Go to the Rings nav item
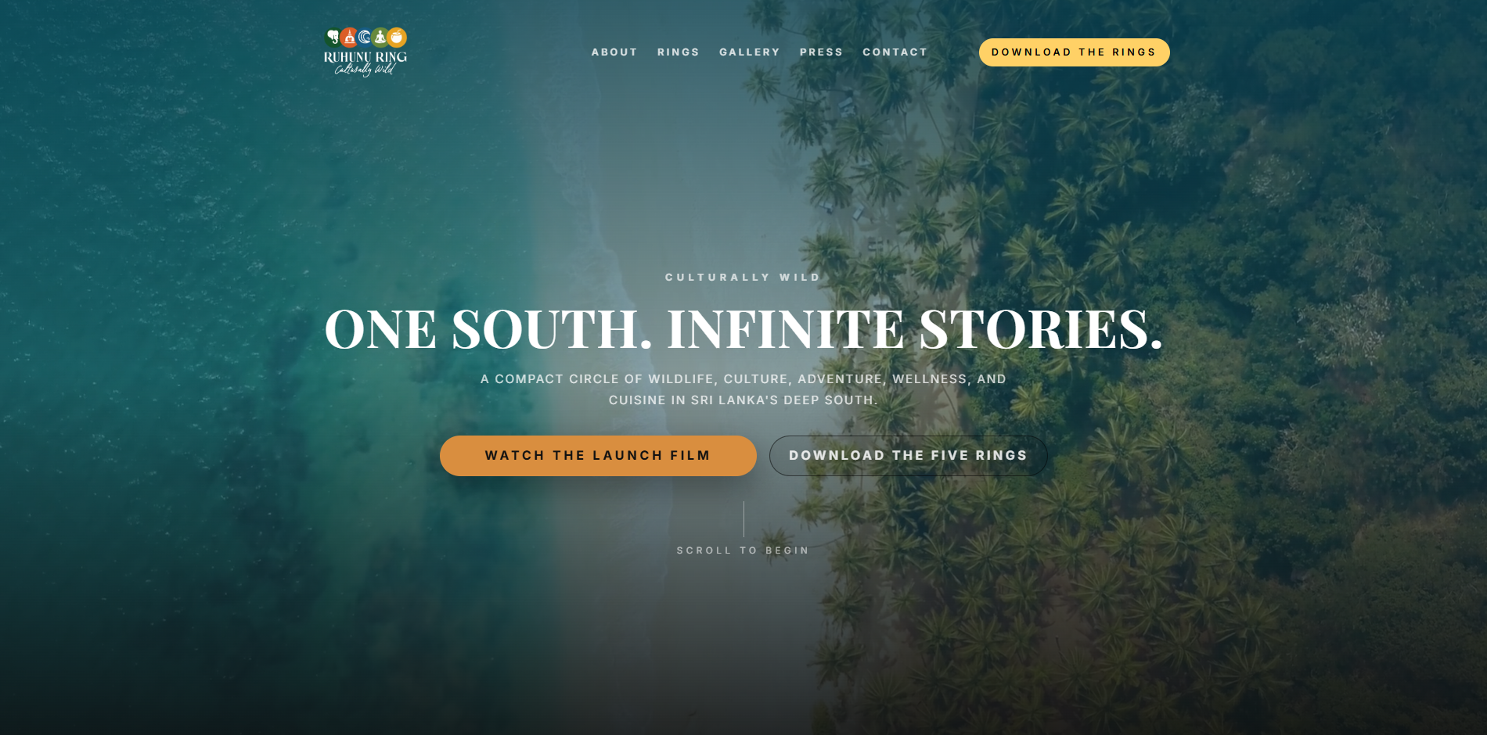 (679, 52)
